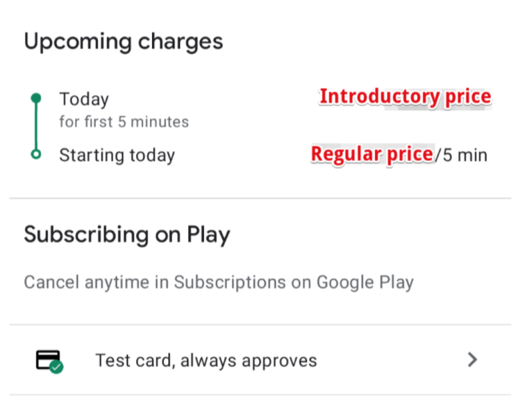Click the red 'Regular price' label
This screenshot has width=525, height=405.
[x=372, y=154]
